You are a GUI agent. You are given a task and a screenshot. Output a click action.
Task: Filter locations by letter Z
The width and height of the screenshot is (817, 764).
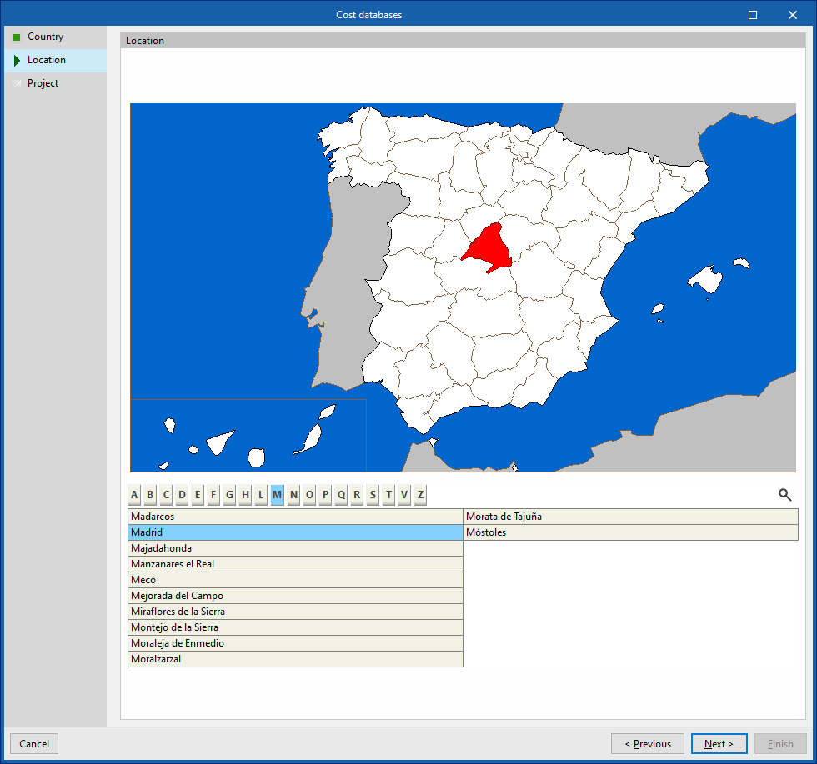(420, 494)
